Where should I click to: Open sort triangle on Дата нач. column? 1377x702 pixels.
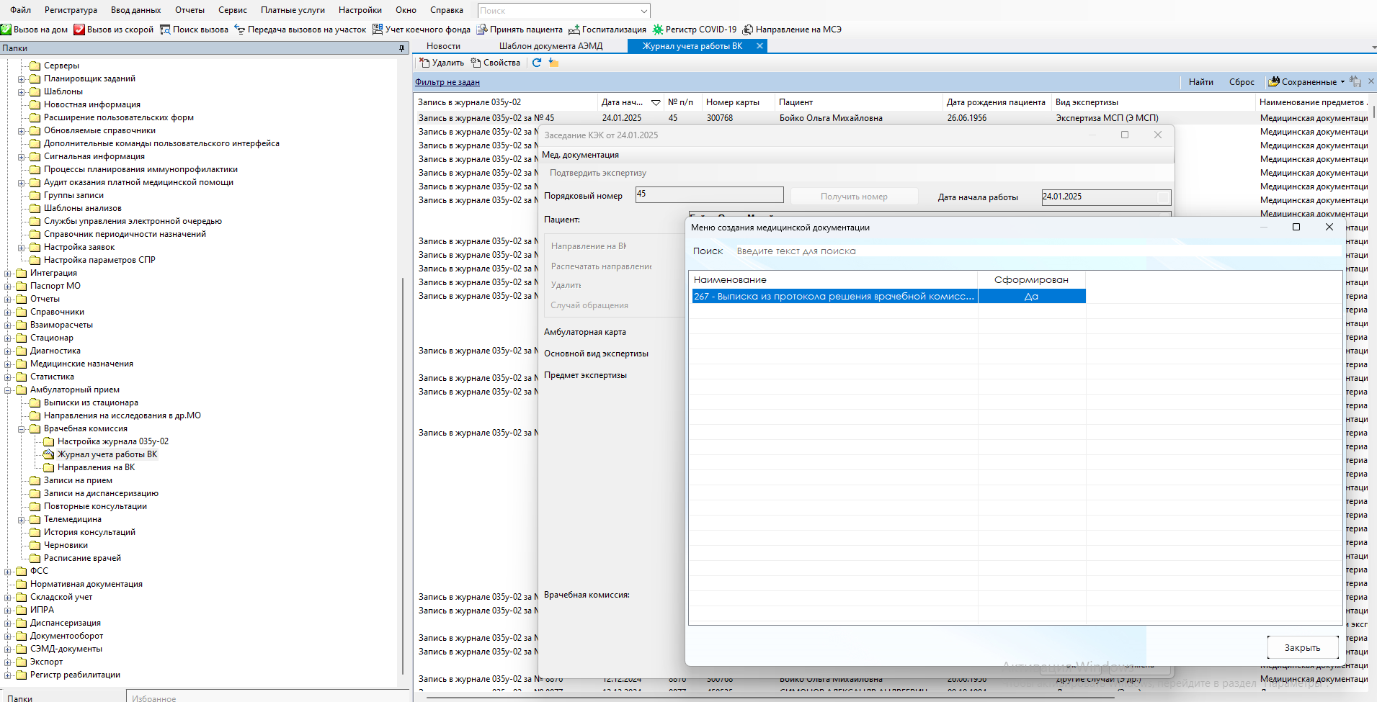(656, 103)
